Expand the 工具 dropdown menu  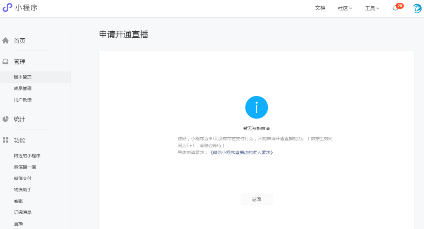coord(372,8)
